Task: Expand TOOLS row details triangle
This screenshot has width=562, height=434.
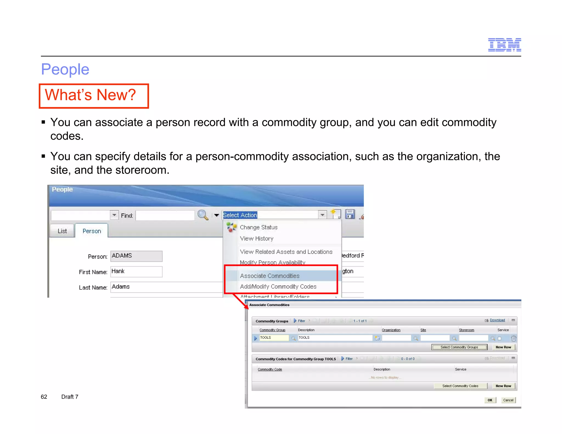Action: click(x=255, y=338)
